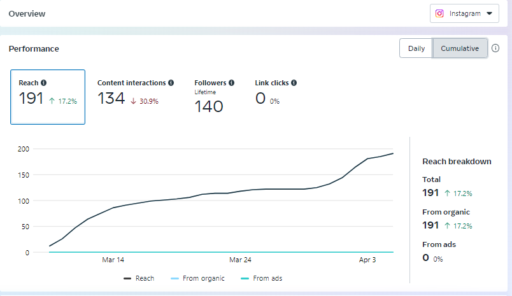512x296 pixels.
Task: Click the Reach info icon
Action: pos(44,83)
